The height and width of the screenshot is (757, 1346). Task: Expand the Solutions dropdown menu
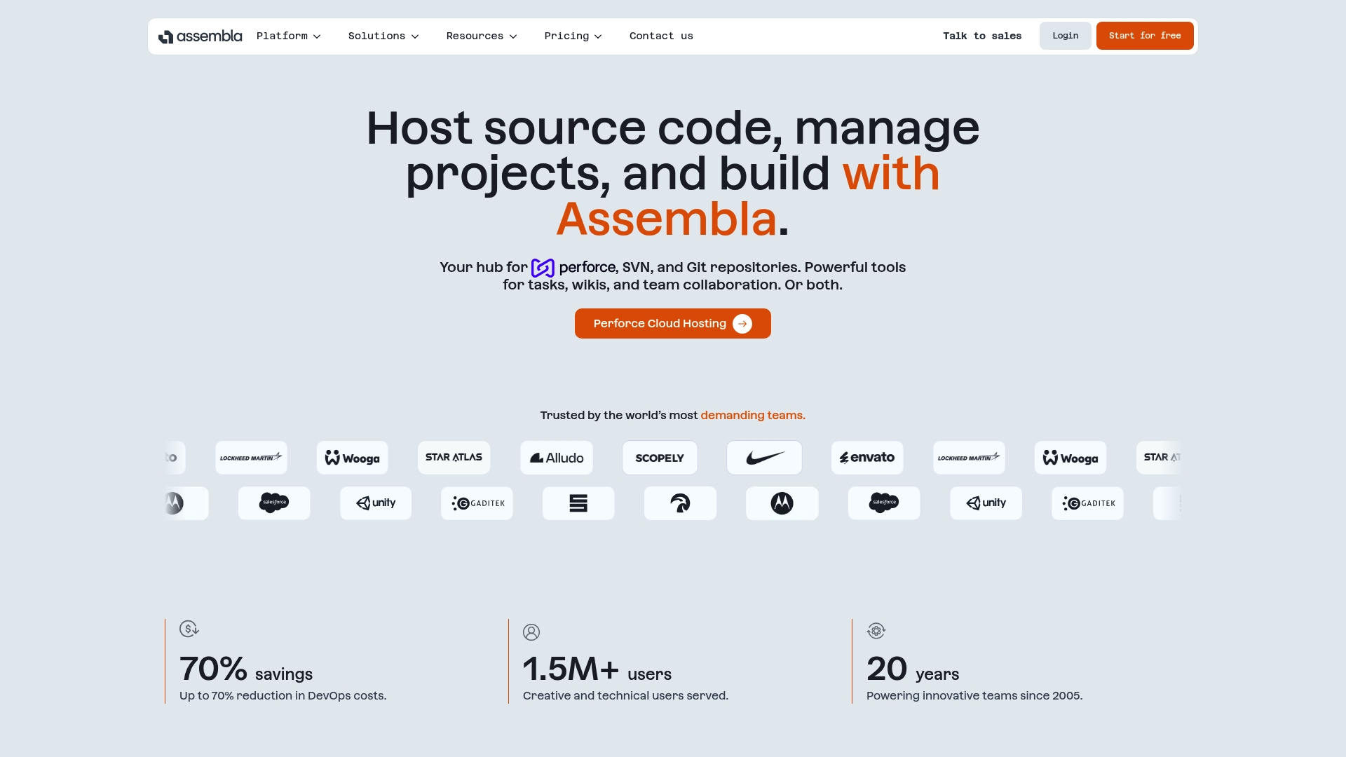click(383, 36)
